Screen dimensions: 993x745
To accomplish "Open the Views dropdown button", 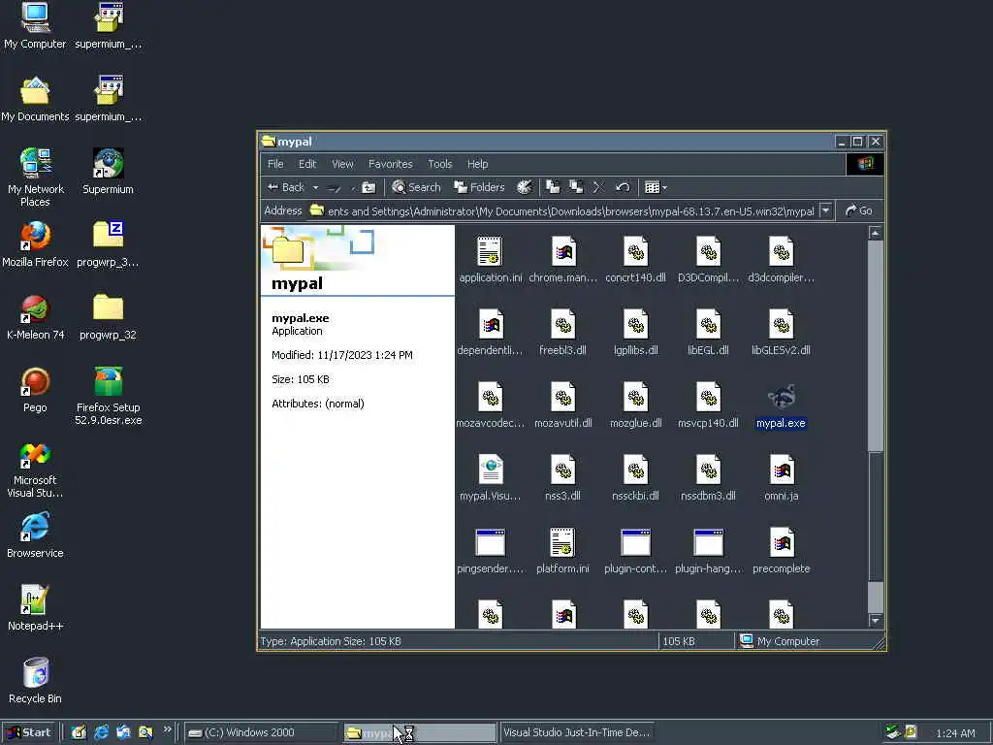I will point(656,187).
